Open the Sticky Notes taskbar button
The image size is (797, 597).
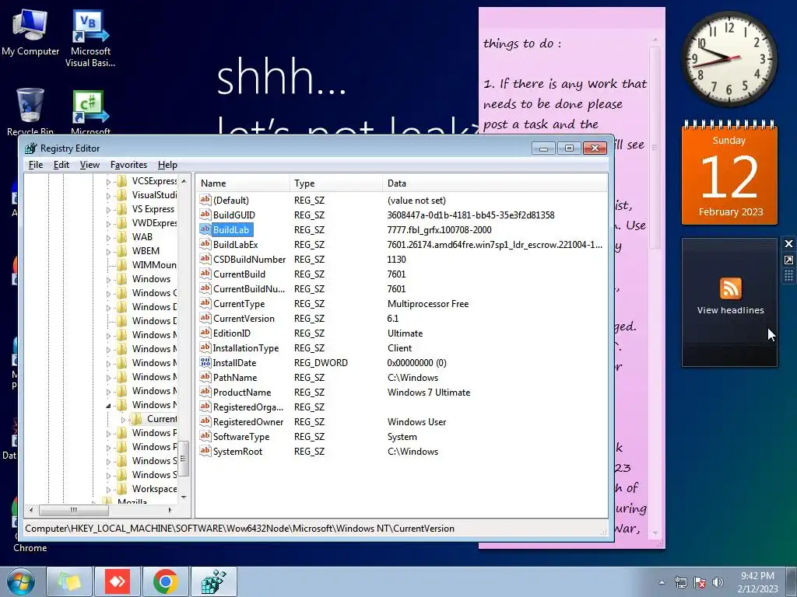pyautogui.click(x=69, y=581)
